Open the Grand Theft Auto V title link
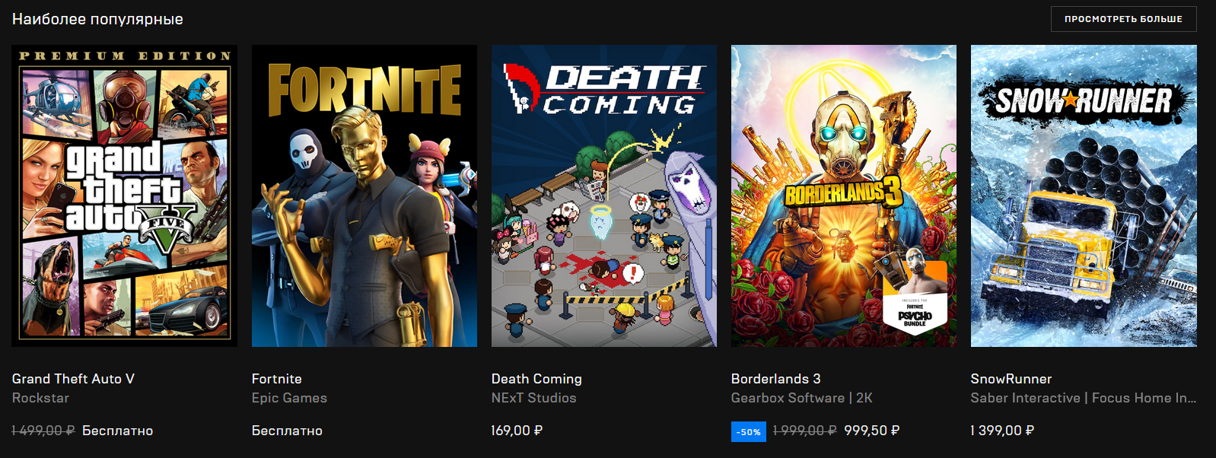The width and height of the screenshot is (1216, 458). (x=73, y=379)
